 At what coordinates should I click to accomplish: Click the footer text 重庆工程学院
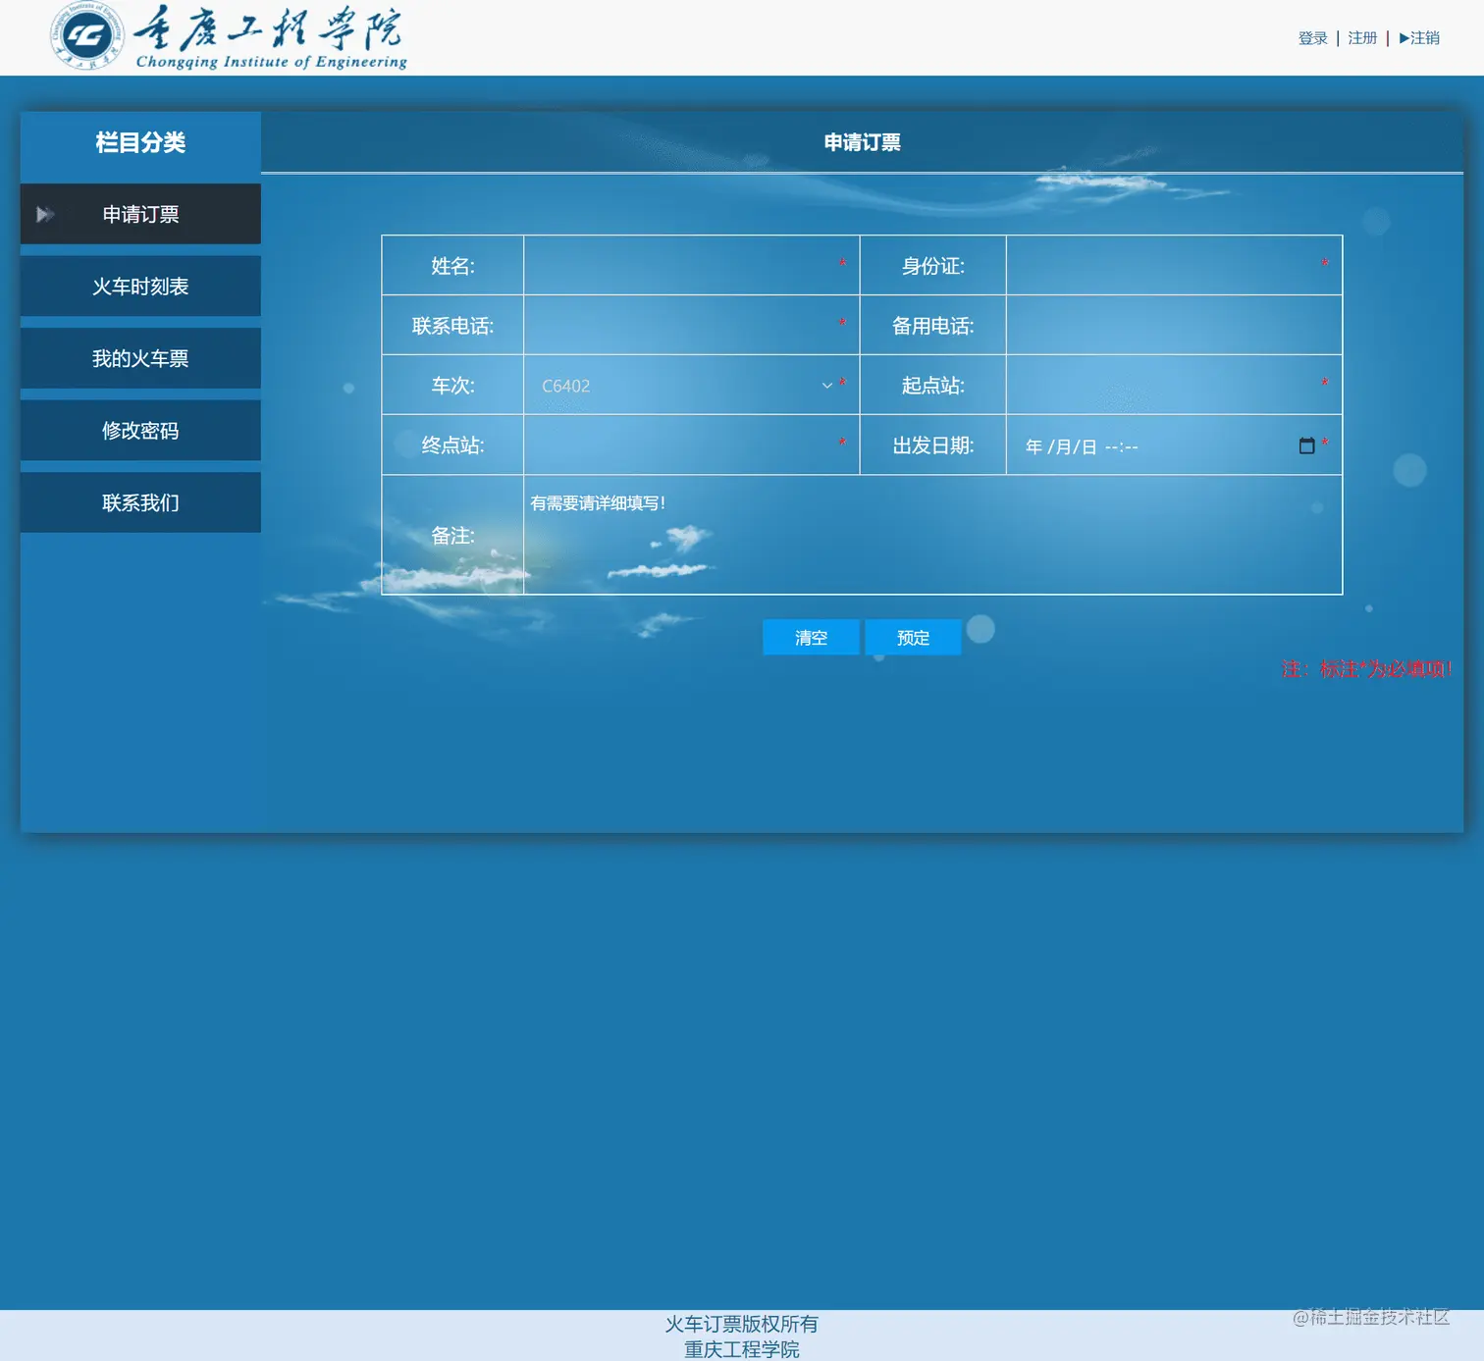coord(742,1349)
